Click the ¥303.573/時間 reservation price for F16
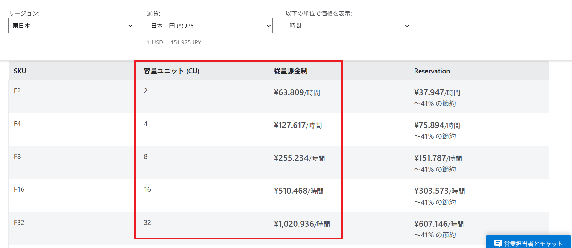 [439, 191]
